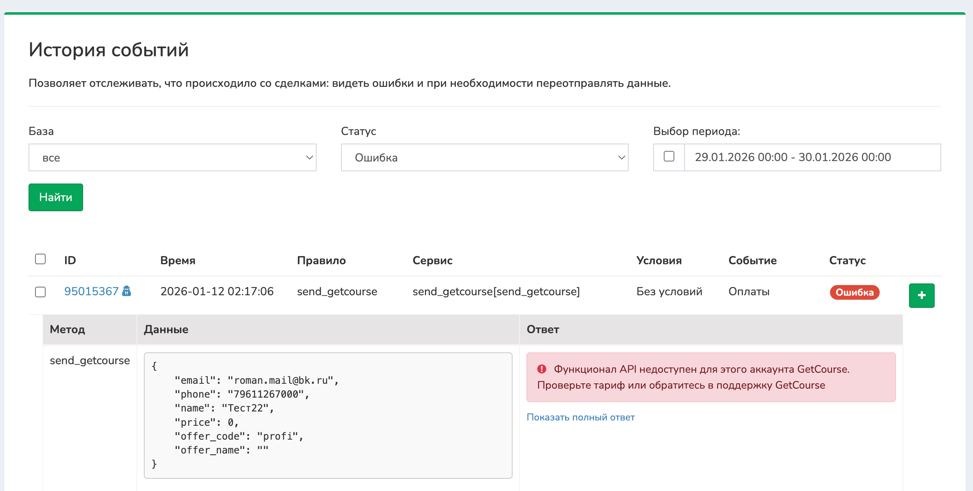Click the error alert message about GetCourse API
The width and height of the screenshot is (973, 491).
click(x=711, y=377)
